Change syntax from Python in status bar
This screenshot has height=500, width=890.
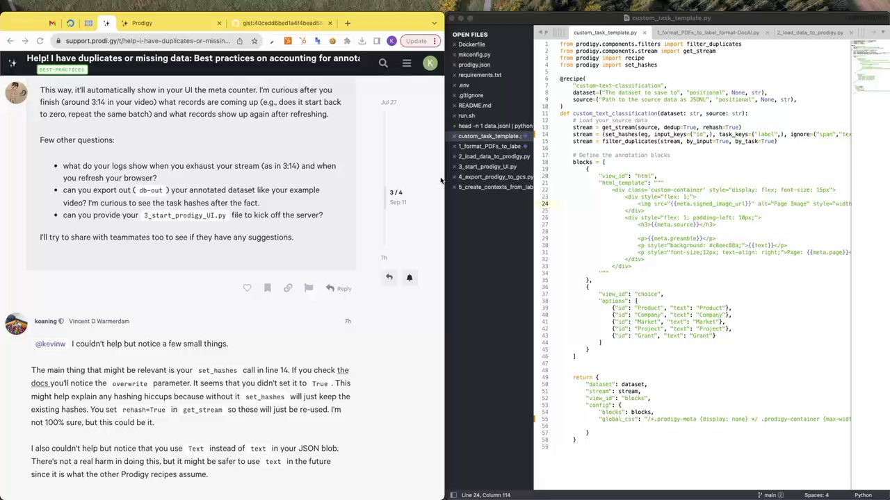point(863,495)
